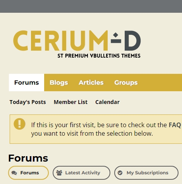Open the Forums navigation tab
Screen dimensions: 182x184
(x=26, y=82)
